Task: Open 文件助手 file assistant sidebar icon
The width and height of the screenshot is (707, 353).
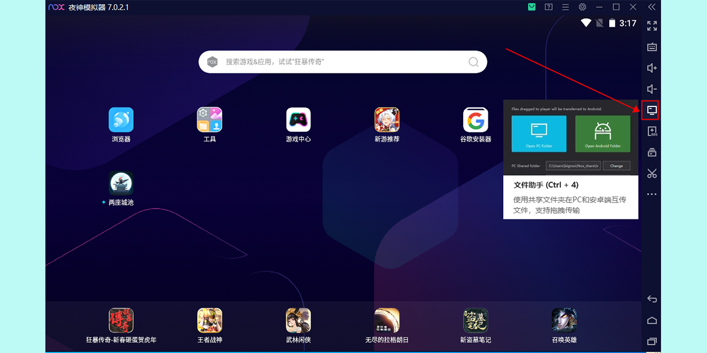Action: (x=652, y=110)
